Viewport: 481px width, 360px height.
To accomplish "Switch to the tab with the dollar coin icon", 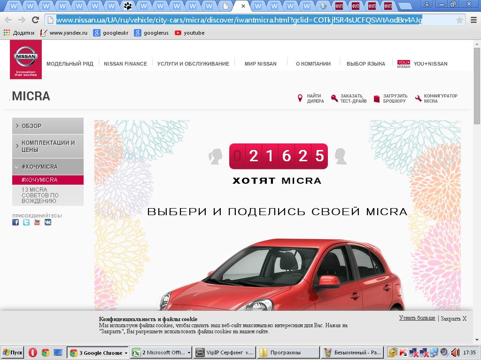I will pyautogui.click(x=323, y=6).
